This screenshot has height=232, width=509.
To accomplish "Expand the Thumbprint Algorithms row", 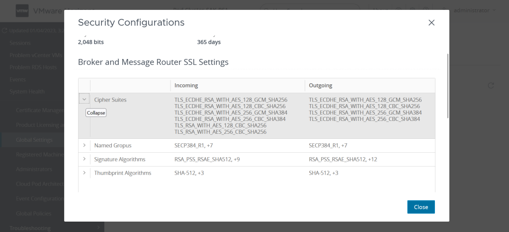I will [x=84, y=173].
